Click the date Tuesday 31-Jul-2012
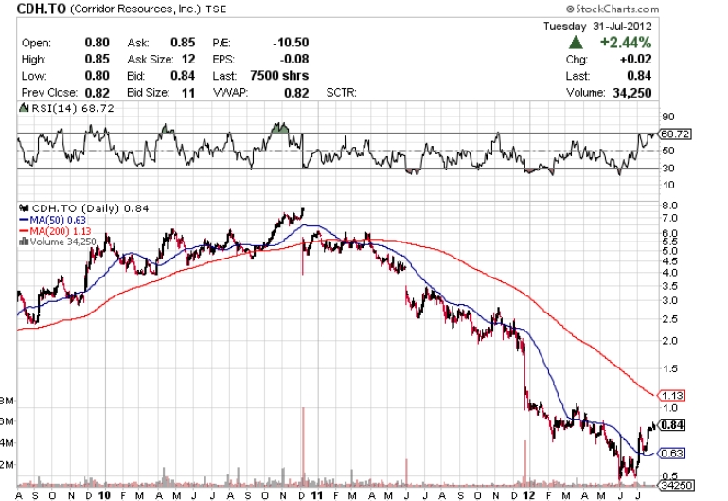 597,26
